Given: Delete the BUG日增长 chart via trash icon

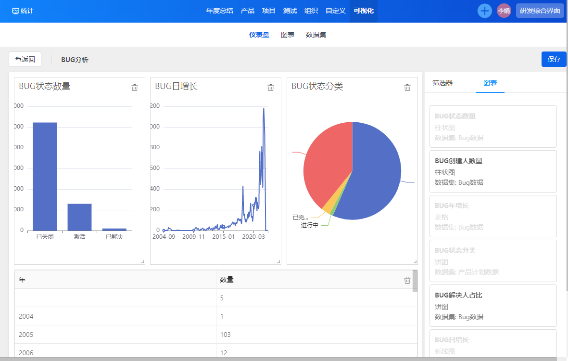Looking at the screenshot, I should [x=271, y=88].
